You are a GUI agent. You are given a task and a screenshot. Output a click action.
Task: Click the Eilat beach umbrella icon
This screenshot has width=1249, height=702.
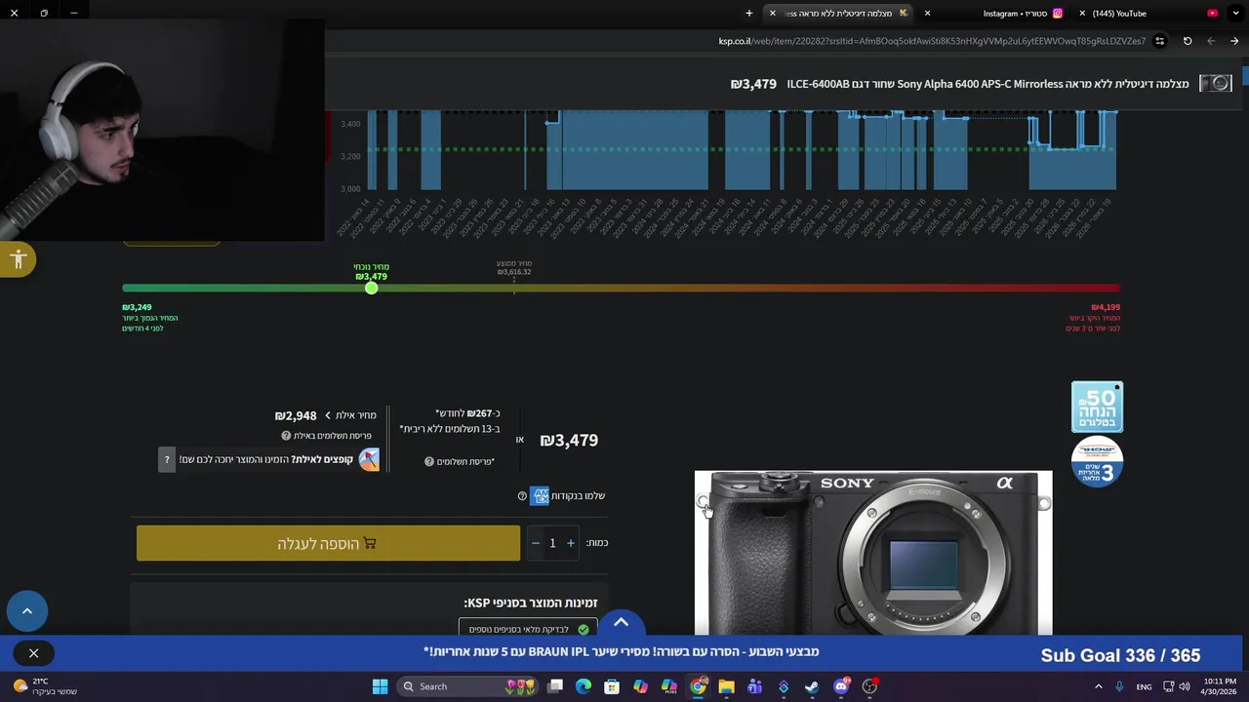pos(369,459)
